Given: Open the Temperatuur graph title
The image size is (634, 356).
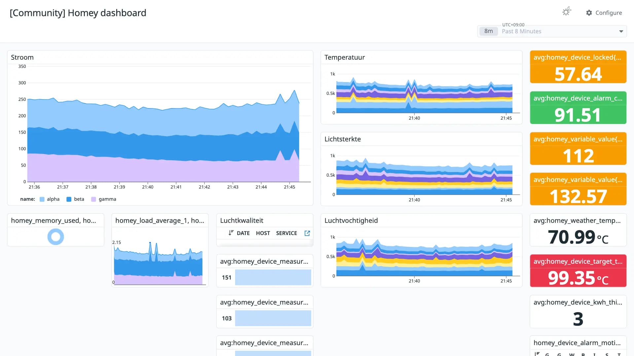Looking at the screenshot, I should [x=344, y=57].
